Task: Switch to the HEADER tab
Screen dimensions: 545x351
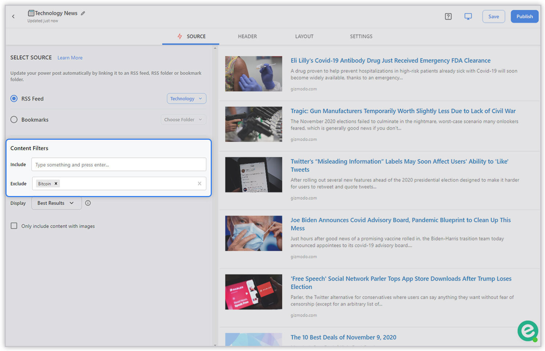Action: click(x=247, y=36)
